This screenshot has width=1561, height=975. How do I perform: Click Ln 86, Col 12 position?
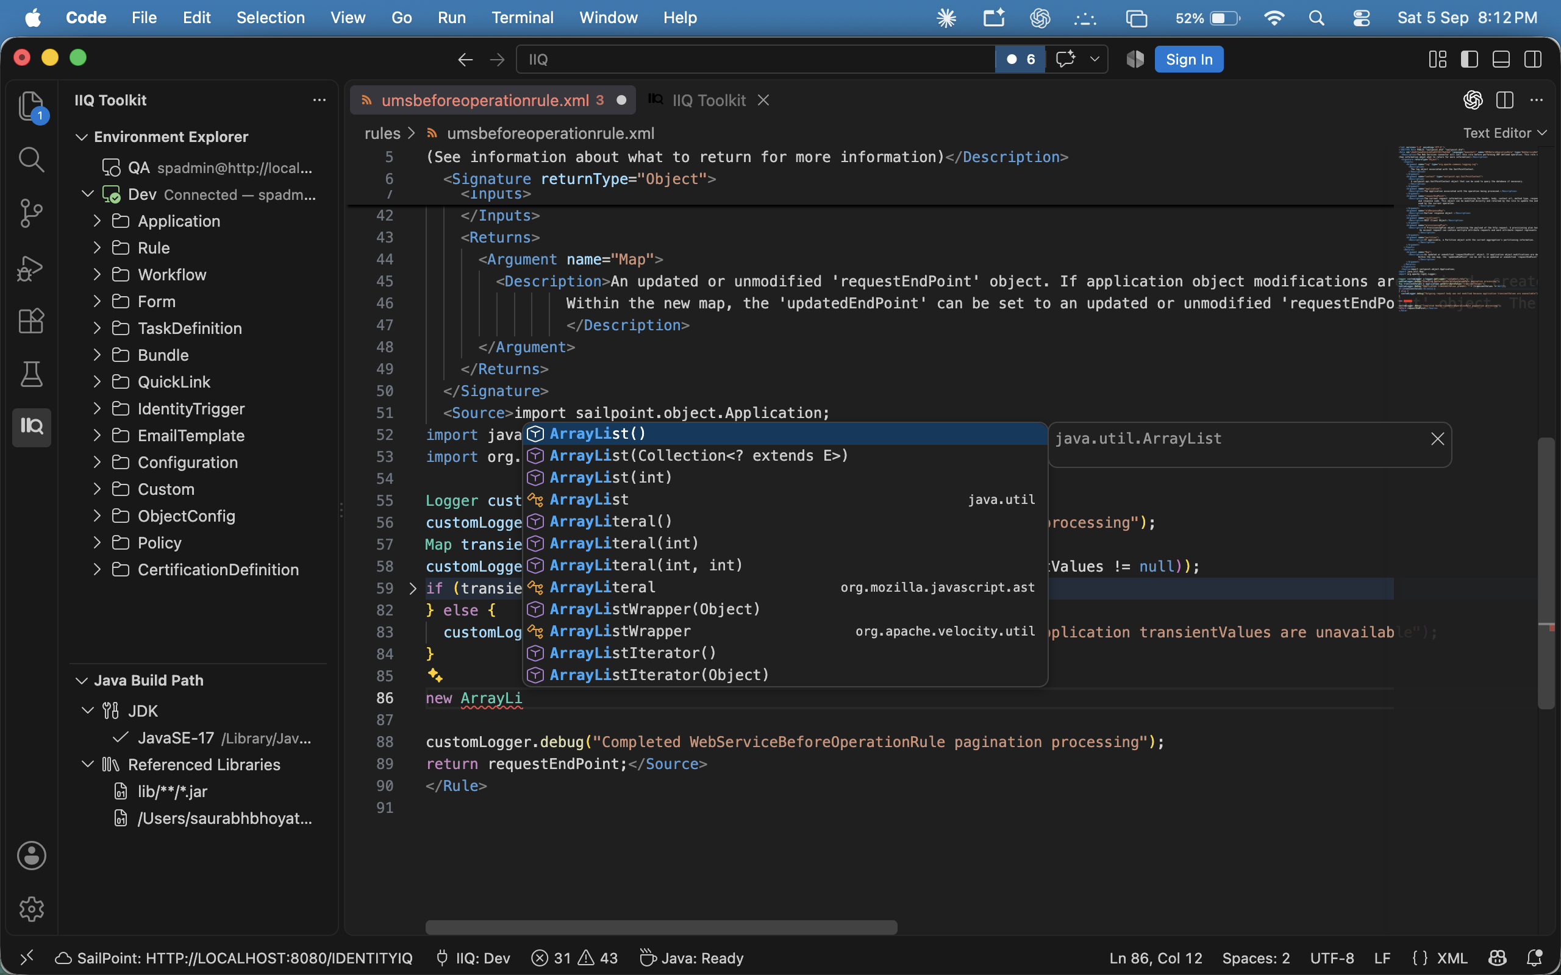click(1156, 957)
